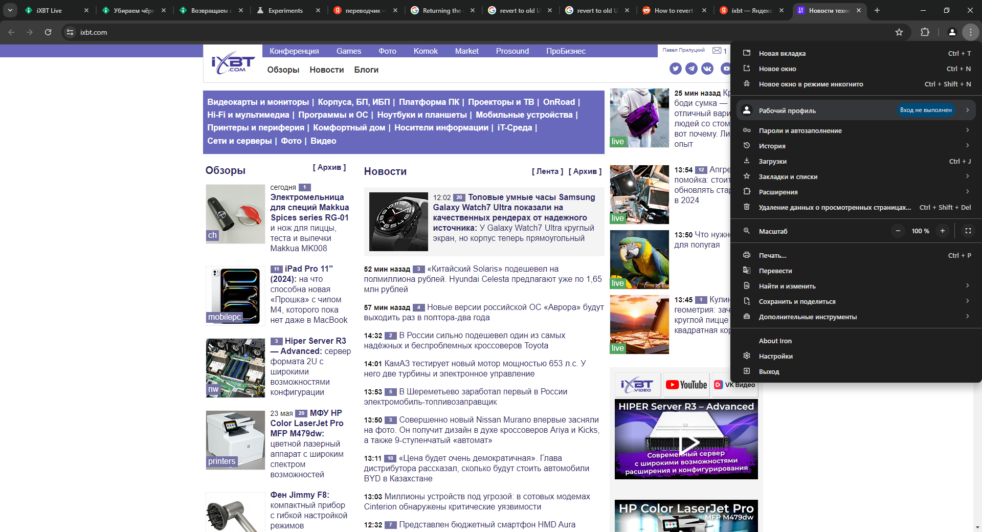This screenshot has width=982, height=532.
Task: Open the tab search dropdown arrow
Action: tap(10, 10)
